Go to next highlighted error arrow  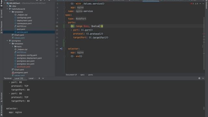(203, 4)
